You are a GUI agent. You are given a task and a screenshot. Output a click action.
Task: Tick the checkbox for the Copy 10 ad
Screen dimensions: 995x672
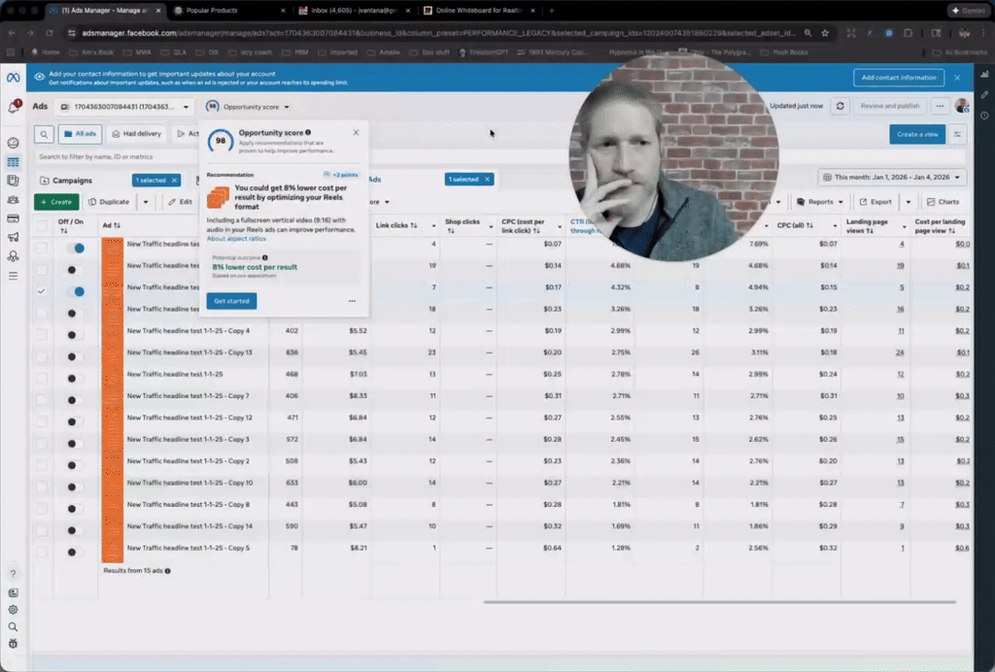click(x=42, y=487)
